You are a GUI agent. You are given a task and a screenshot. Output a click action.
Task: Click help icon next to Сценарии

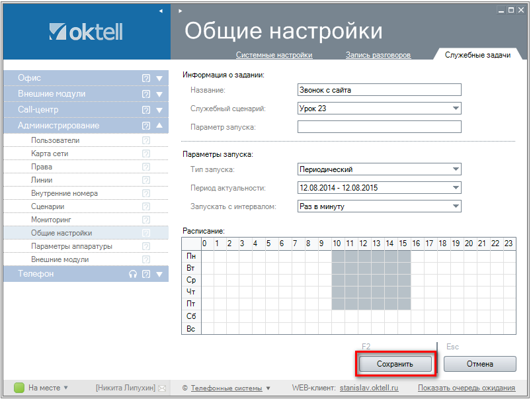(146, 206)
